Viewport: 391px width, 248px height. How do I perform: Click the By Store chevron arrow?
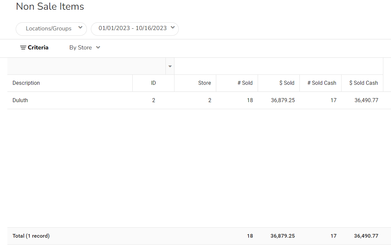[x=98, y=48]
